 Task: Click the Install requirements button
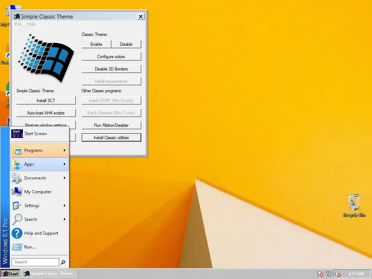tap(111, 81)
